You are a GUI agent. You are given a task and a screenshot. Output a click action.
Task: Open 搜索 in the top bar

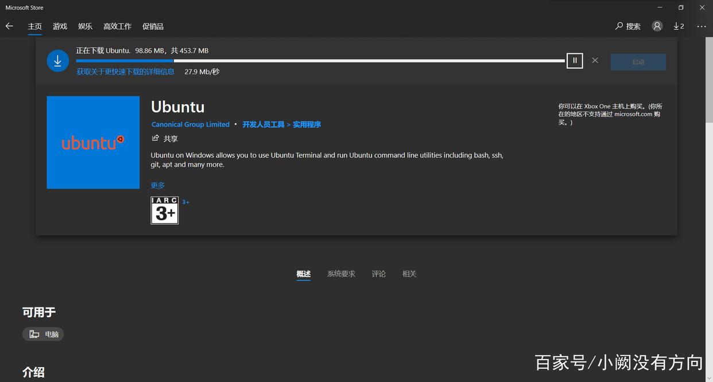628,26
